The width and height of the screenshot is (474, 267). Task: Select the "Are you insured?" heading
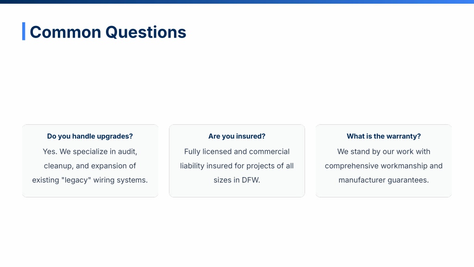(x=237, y=136)
